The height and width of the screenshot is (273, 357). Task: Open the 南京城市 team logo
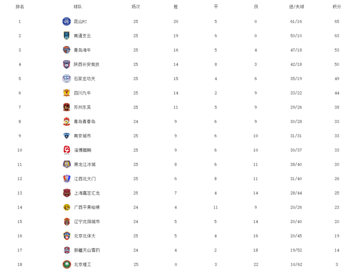66,136
